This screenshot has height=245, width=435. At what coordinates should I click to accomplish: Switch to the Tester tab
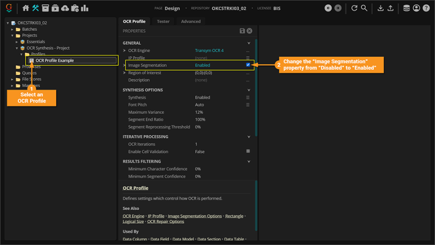[163, 21]
